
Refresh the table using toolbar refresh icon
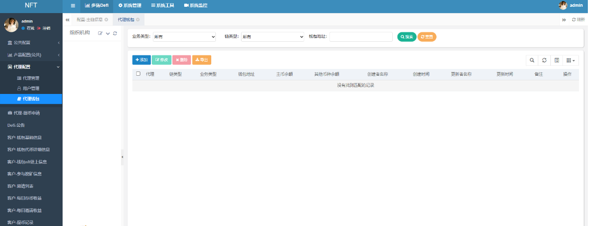[544, 60]
